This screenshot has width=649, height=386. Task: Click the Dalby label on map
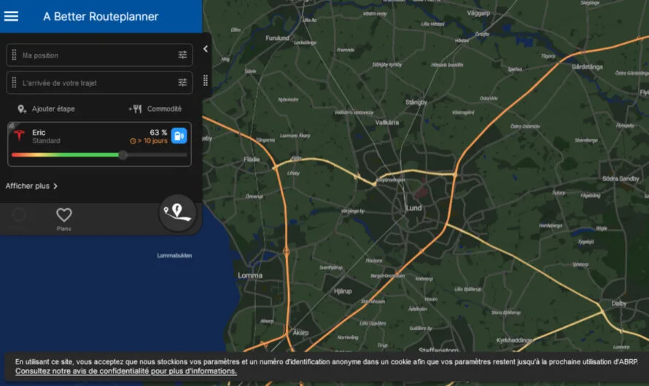pos(619,303)
